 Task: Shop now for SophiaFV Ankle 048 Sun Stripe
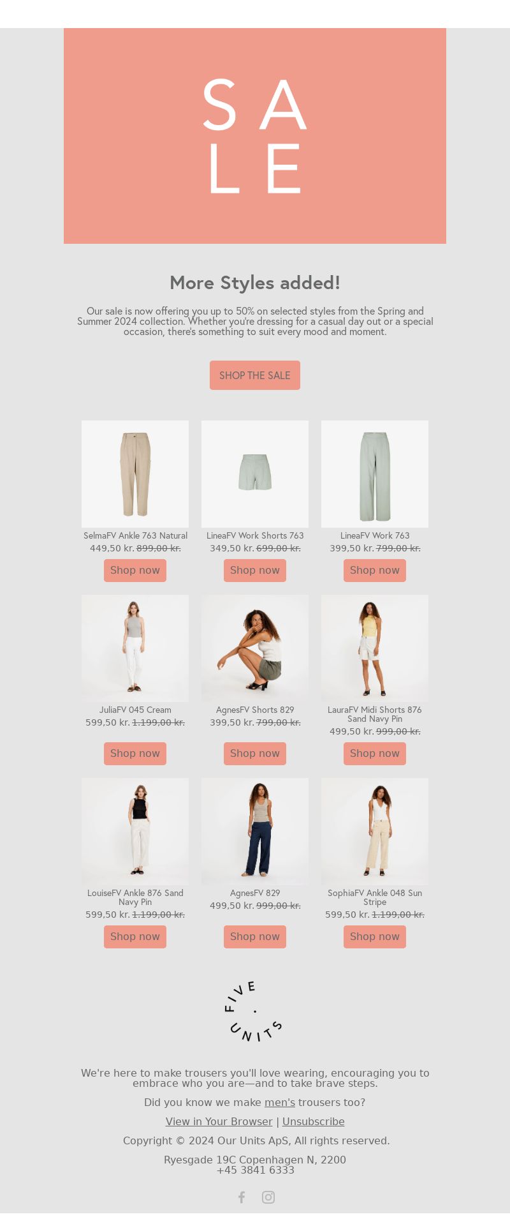point(375,937)
